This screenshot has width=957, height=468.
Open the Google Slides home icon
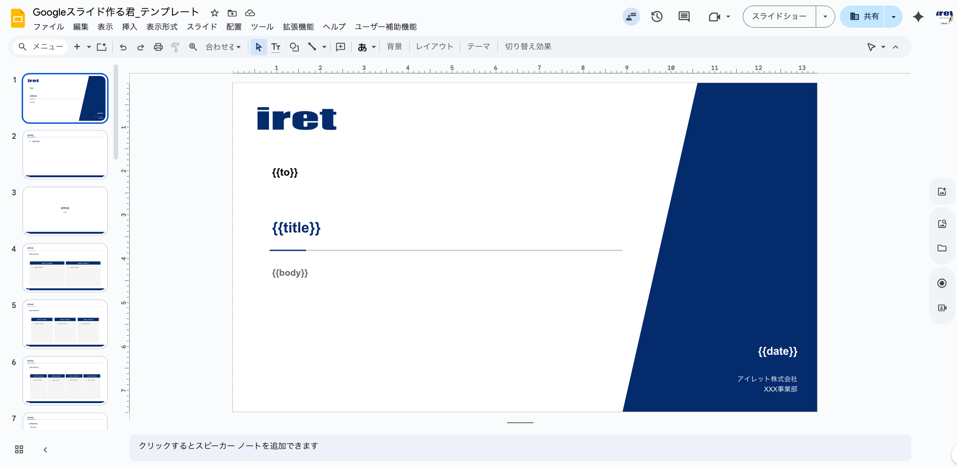(18, 19)
